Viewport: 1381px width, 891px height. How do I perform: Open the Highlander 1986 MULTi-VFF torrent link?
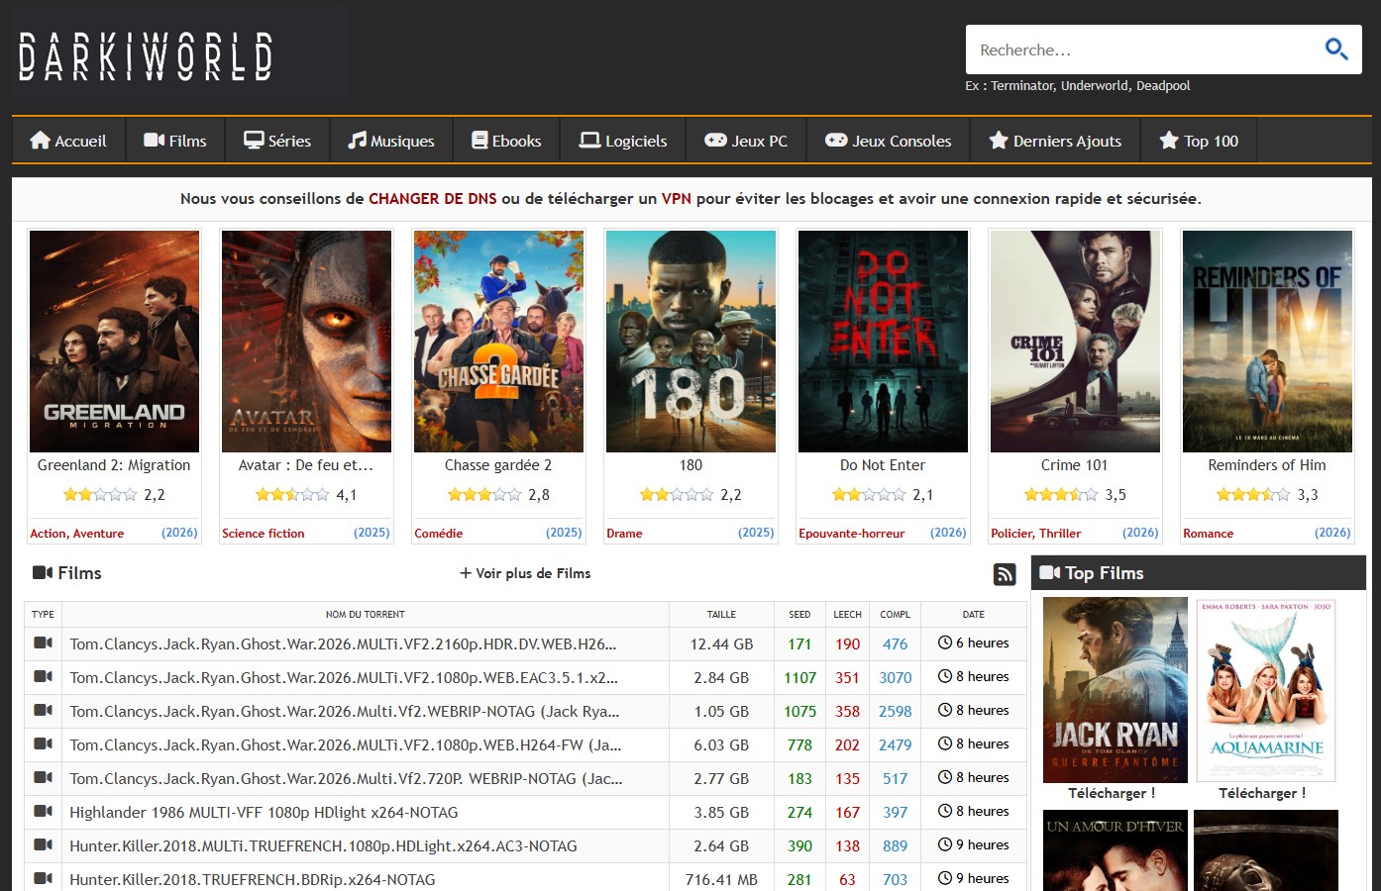[264, 812]
